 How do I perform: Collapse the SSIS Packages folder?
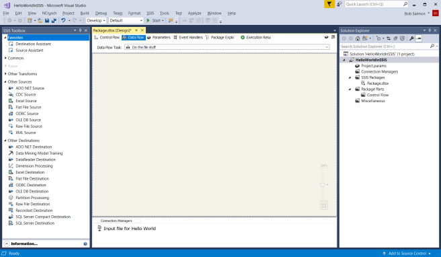pyautogui.click(x=350, y=77)
